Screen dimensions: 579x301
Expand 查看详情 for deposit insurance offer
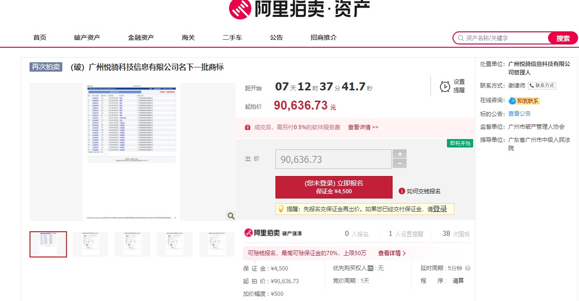392,253
